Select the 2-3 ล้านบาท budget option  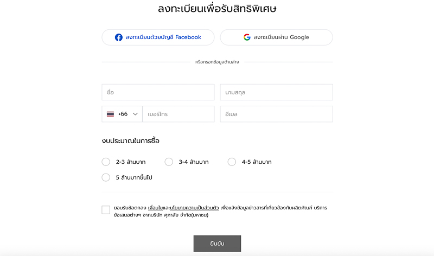point(106,162)
